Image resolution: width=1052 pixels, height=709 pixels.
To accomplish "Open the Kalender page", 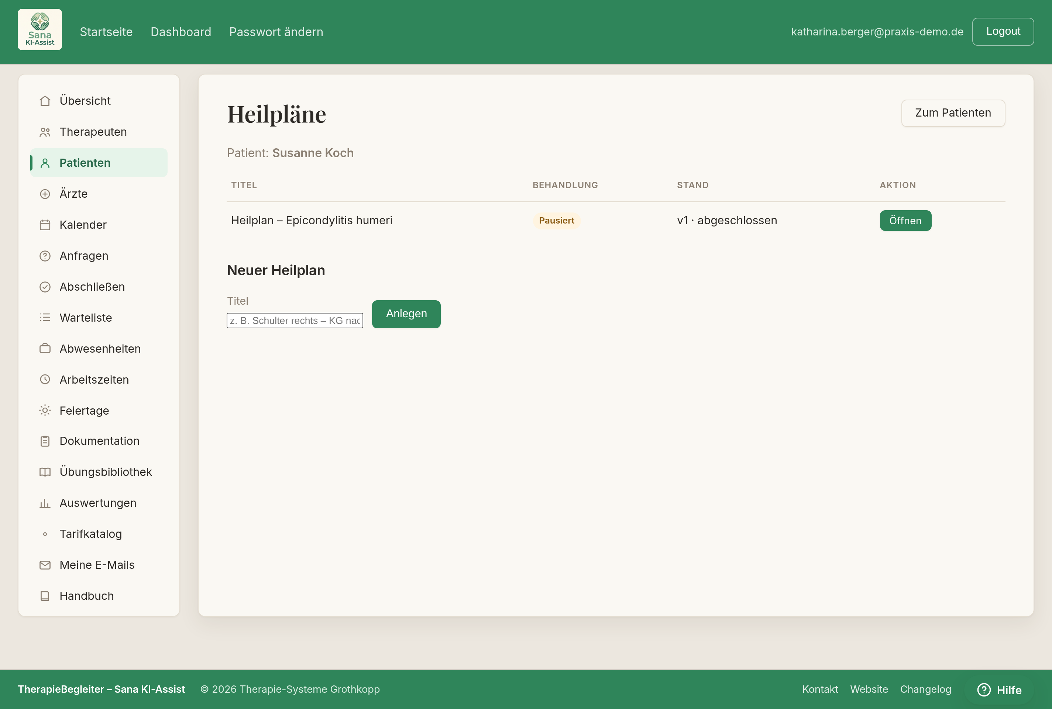I will click(99, 225).
